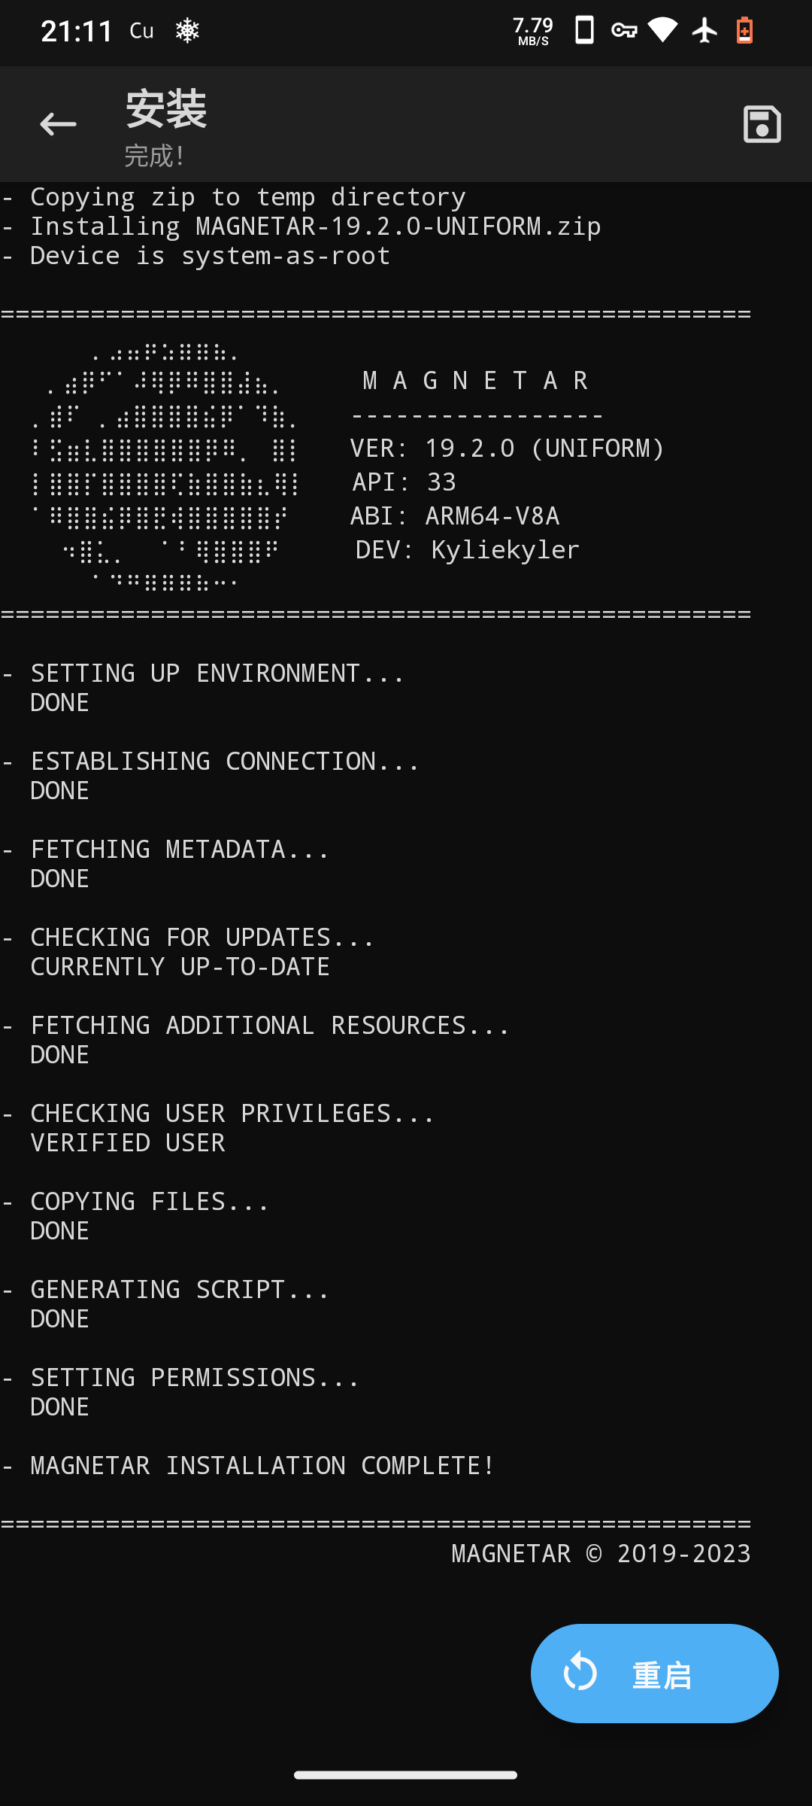Save the install log with the floppy disk icon
This screenshot has height=1806, width=812.
[762, 124]
